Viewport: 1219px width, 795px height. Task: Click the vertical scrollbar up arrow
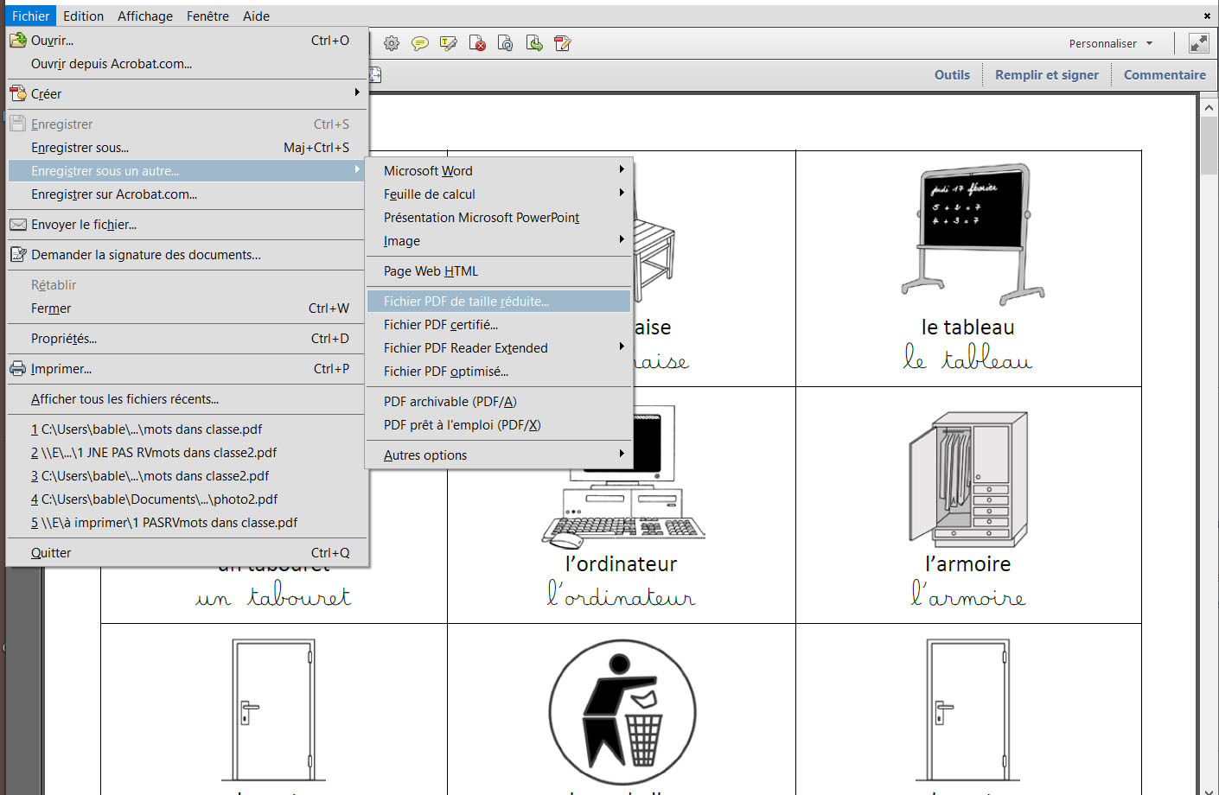point(1209,107)
